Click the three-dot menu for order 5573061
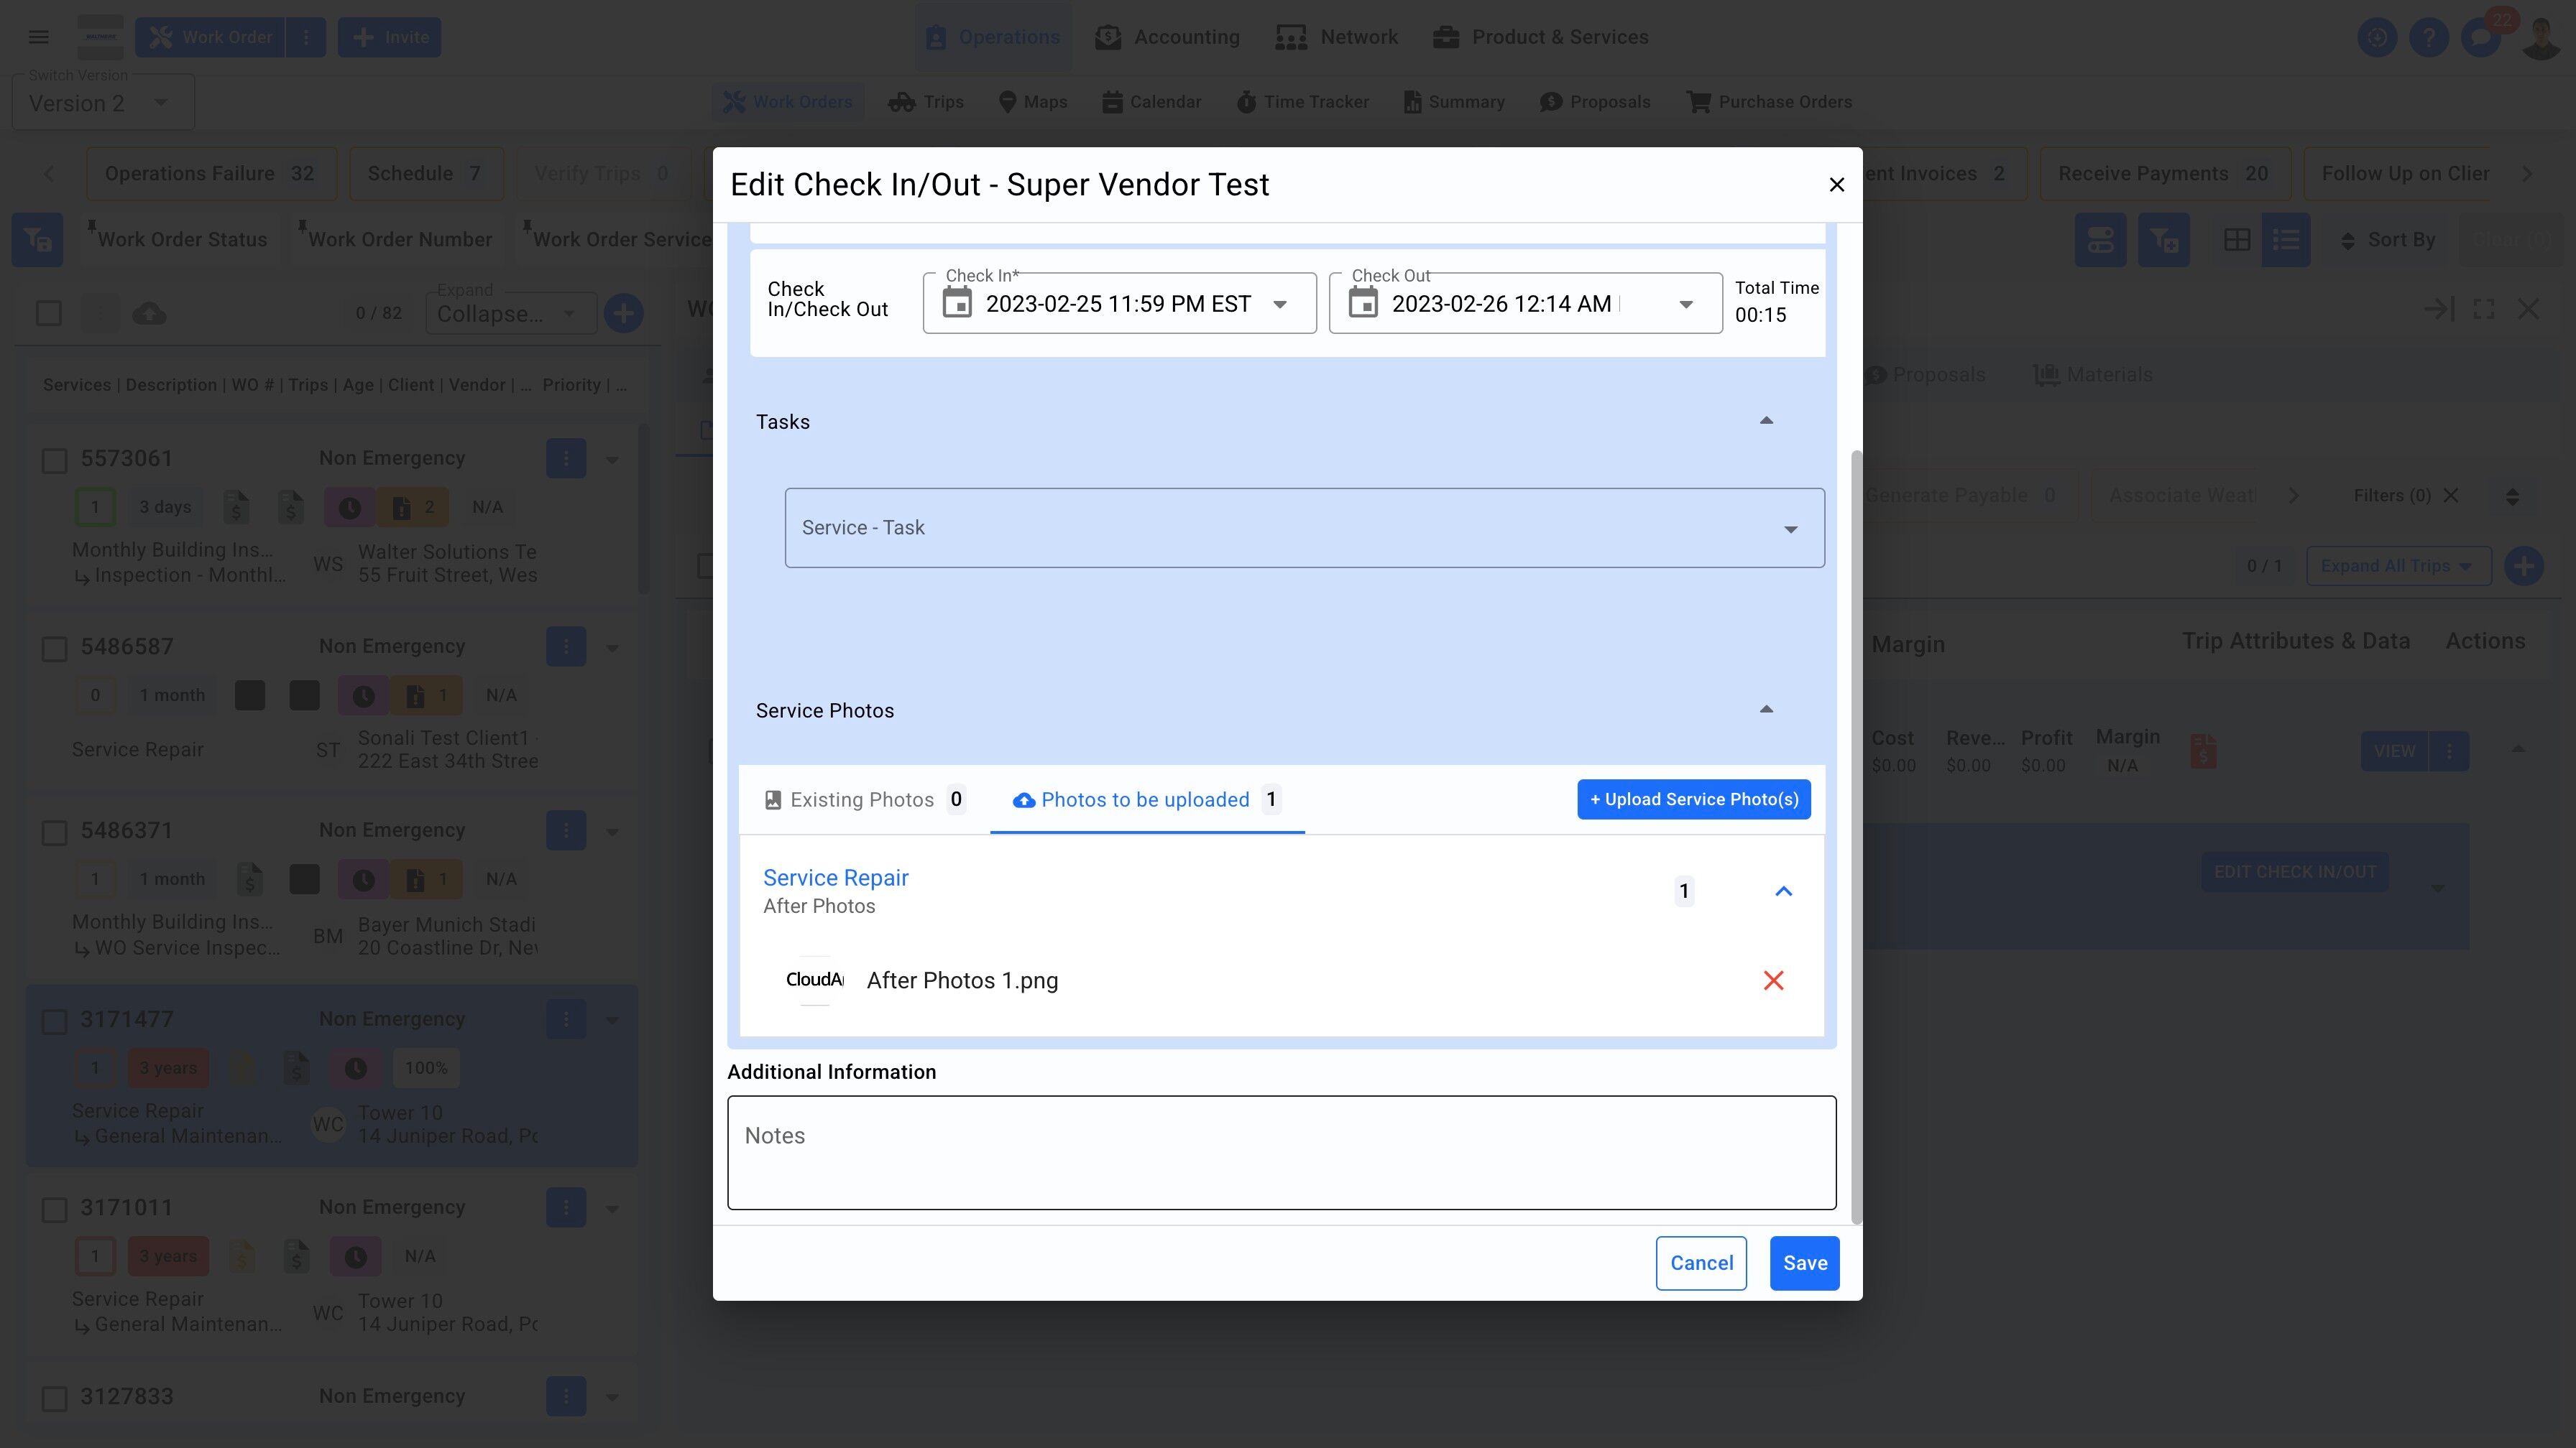Image resolution: width=2576 pixels, height=1448 pixels. click(x=565, y=458)
